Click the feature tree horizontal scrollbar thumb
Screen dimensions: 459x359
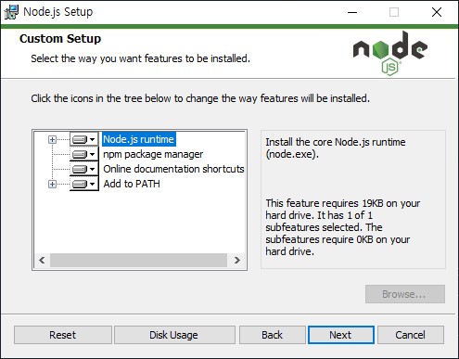[x=138, y=261]
